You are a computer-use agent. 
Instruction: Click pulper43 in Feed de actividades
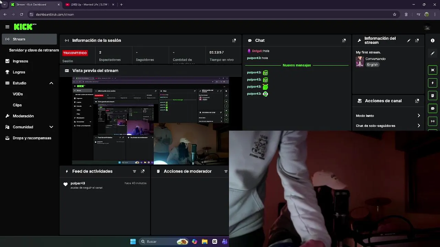pos(78,183)
